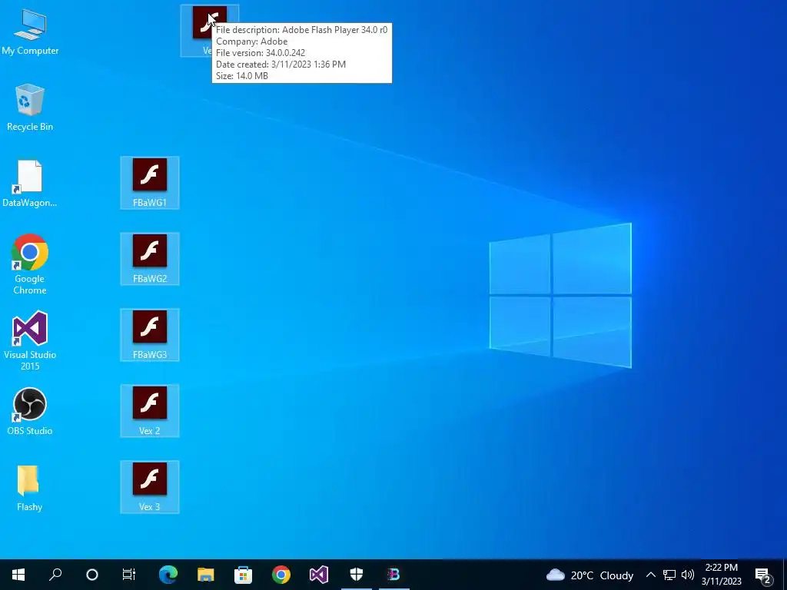
Task: Open the volume speaker tray icon
Action: tap(688, 575)
